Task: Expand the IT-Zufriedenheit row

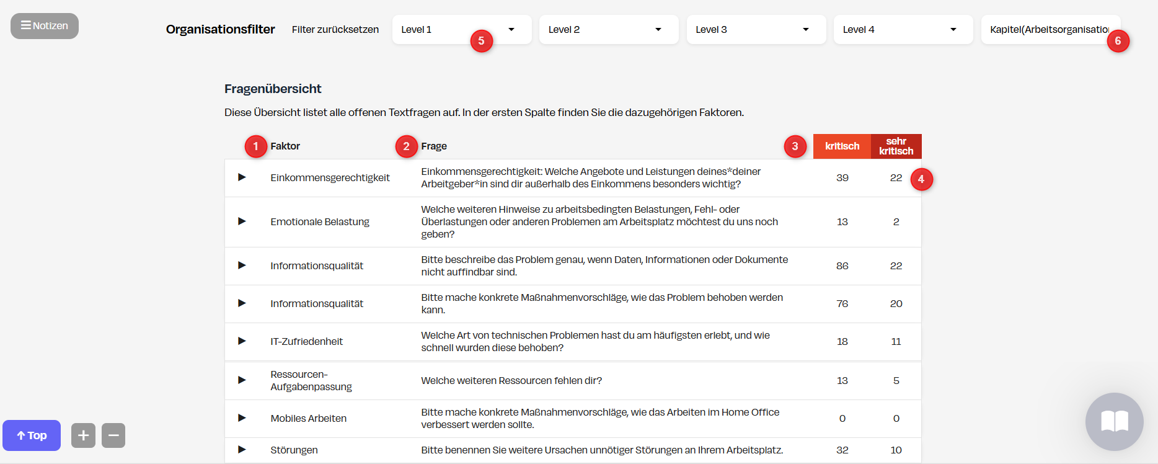Action: pos(242,341)
